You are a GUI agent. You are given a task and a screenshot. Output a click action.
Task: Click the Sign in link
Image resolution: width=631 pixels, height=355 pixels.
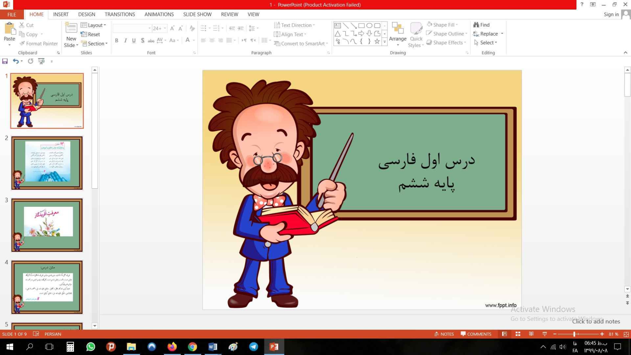coord(611,14)
